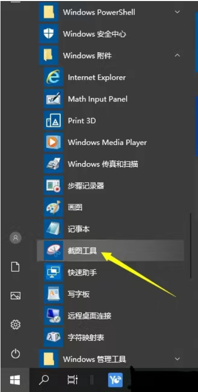Open Windows 传真和扫描 printer icon
Image resolution: width=198 pixels, height=392 pixels.
(x=54, y=164)
